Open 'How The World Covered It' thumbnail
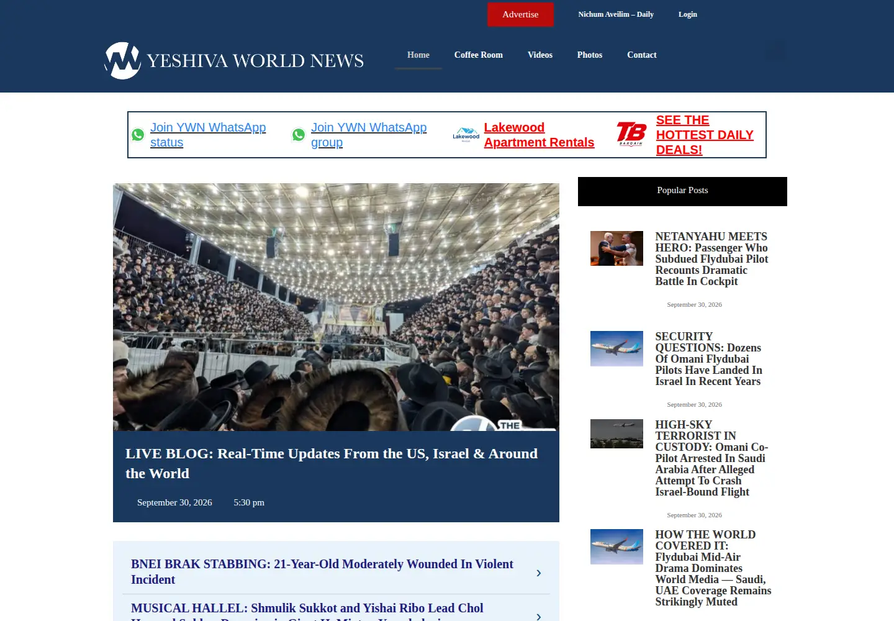This screenshot has height=621, width=894. click(616, 546)
